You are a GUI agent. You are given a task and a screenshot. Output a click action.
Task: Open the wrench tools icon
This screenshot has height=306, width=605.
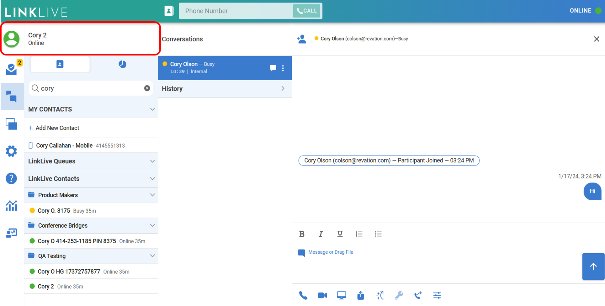click(x=399, y=295)
